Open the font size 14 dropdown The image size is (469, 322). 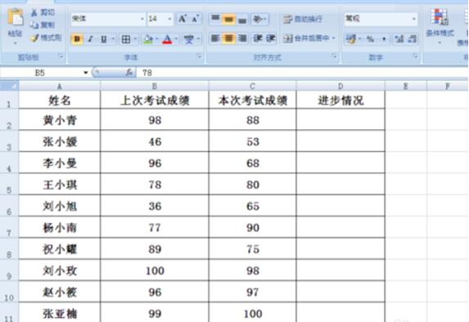click(x=169, y=19)
